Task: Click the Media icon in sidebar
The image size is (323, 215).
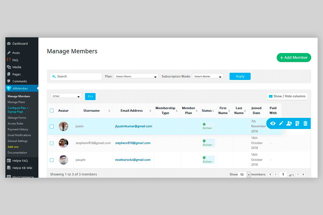Action: coord(9,67)
